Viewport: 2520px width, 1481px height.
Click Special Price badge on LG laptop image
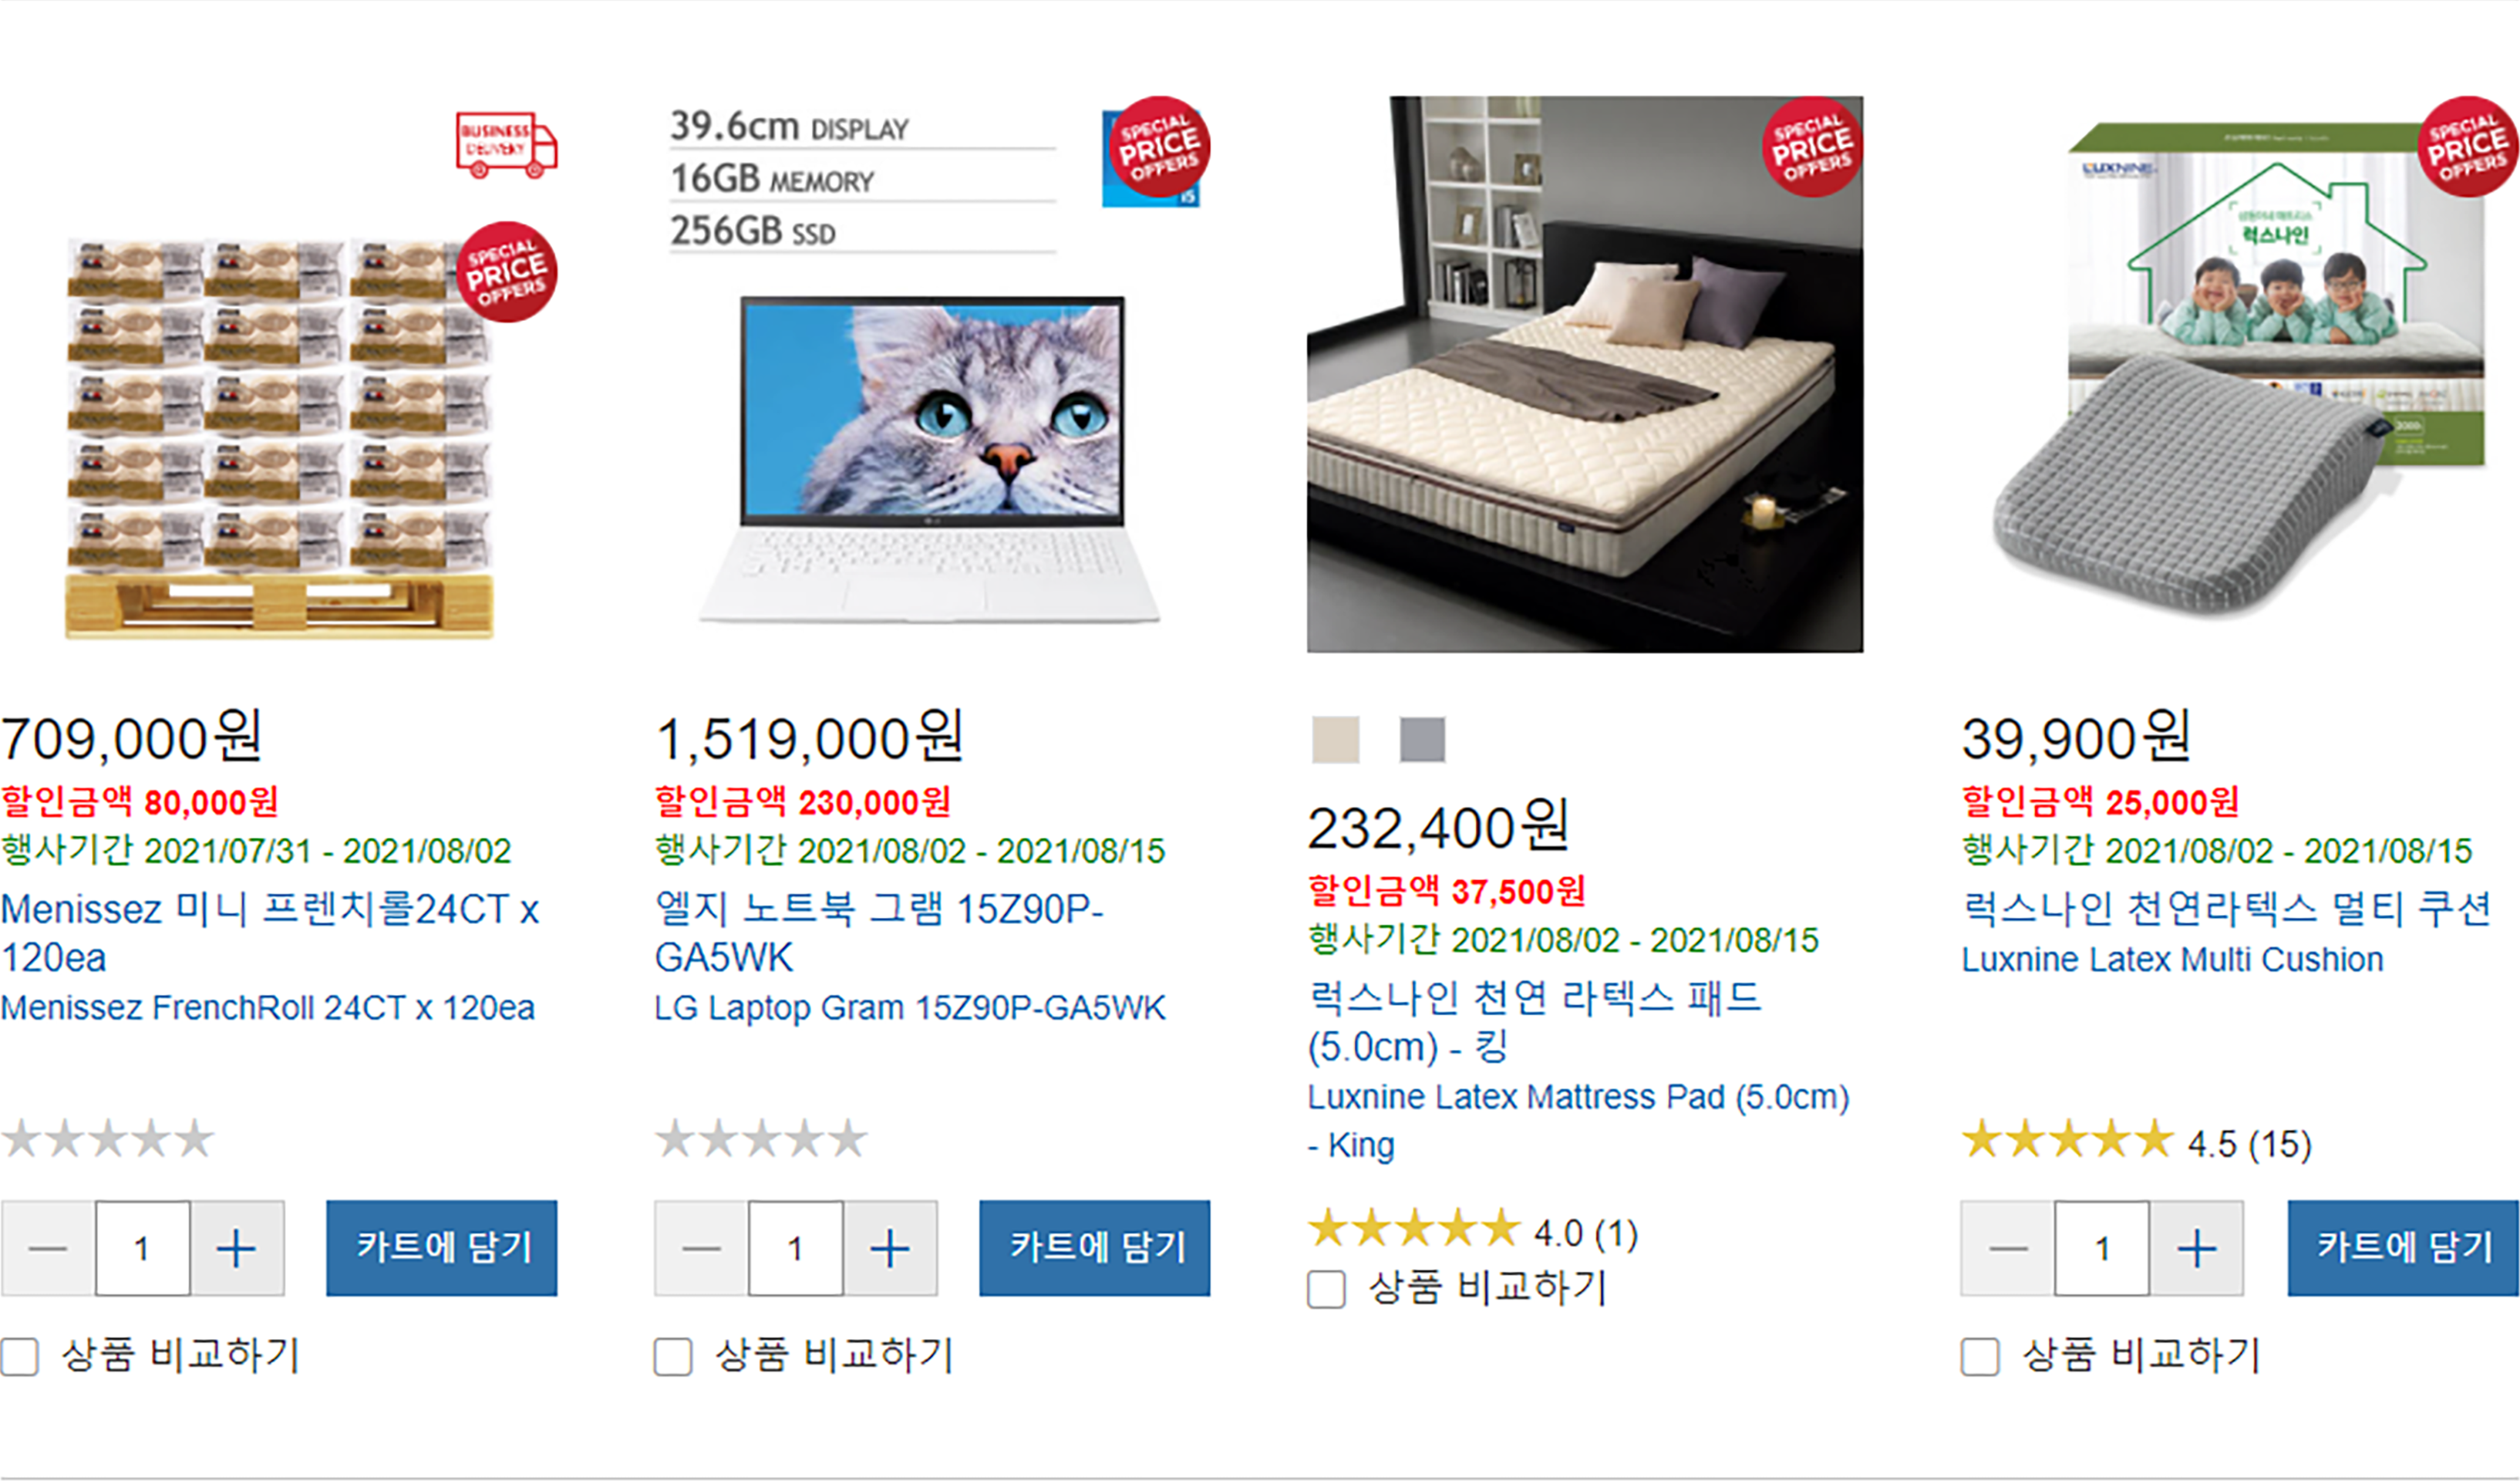click(x=1160, y=147)
